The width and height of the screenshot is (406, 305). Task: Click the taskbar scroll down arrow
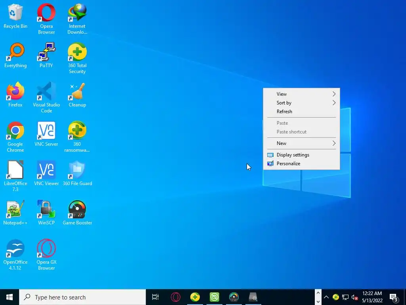coord(318,301)
